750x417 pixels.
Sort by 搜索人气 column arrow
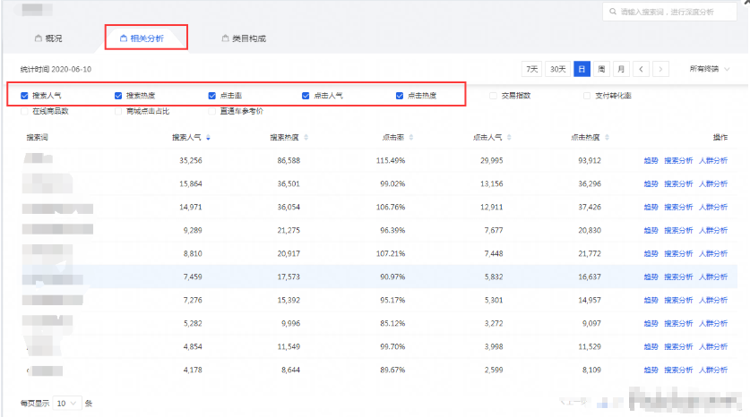[209, 138]
